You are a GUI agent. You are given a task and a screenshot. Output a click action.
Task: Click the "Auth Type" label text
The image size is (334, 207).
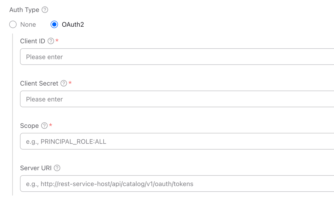point(24,10)
